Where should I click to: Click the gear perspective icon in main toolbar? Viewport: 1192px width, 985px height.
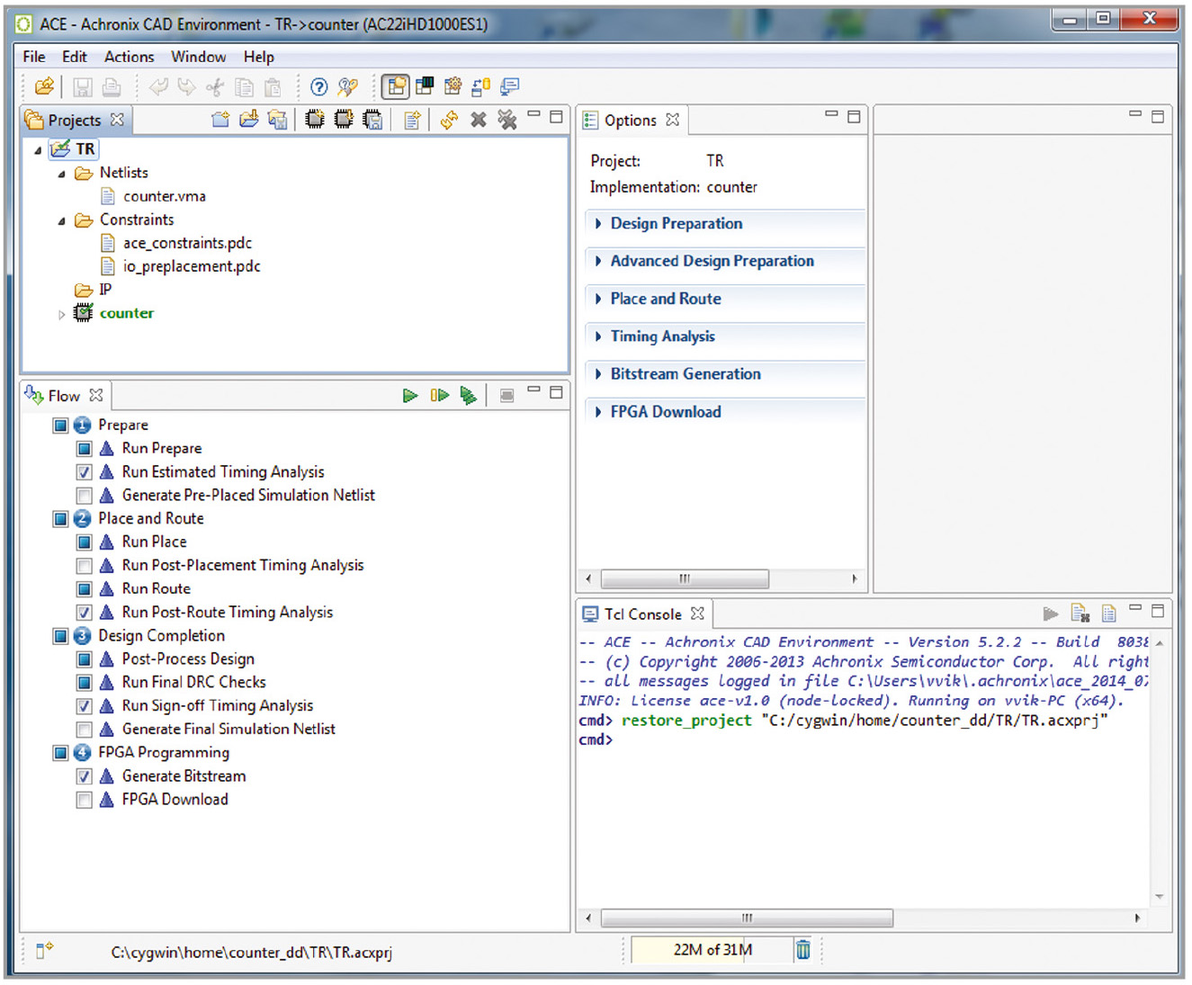point(453,86)
